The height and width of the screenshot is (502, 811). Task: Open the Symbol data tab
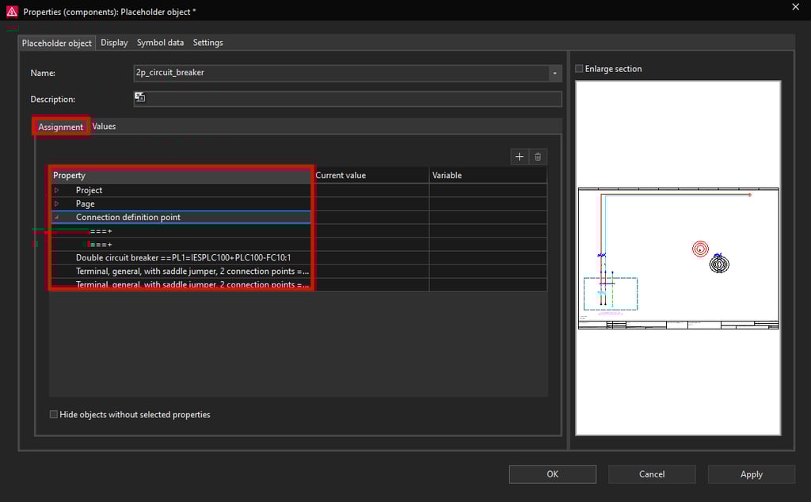point(160,43)
